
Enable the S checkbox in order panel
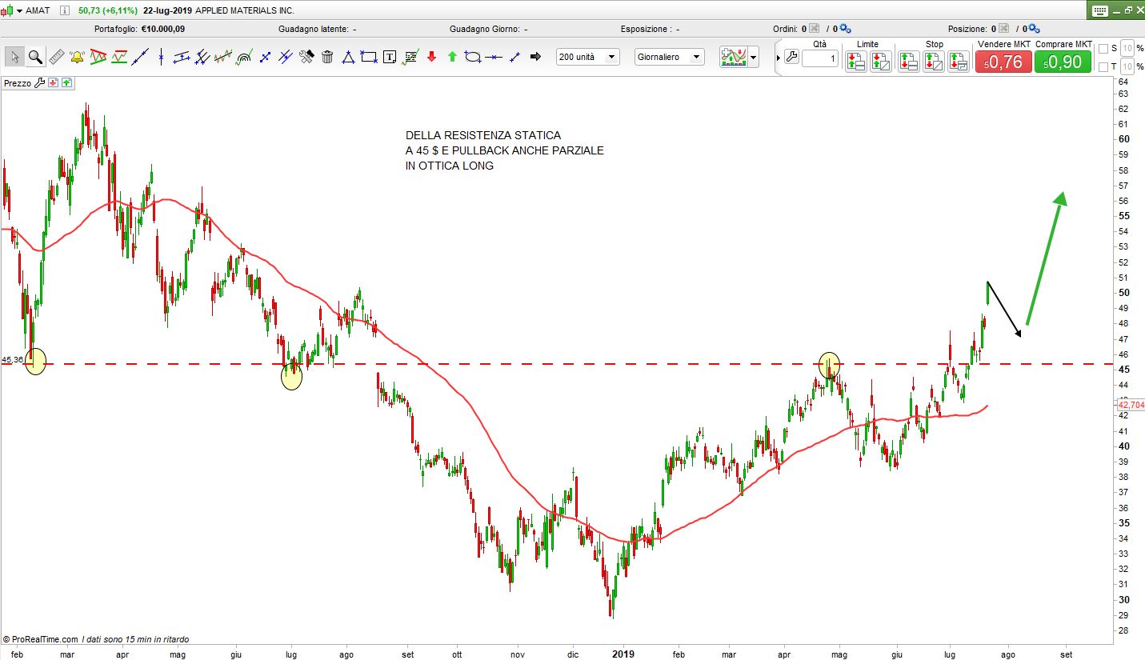(1103, 49)
